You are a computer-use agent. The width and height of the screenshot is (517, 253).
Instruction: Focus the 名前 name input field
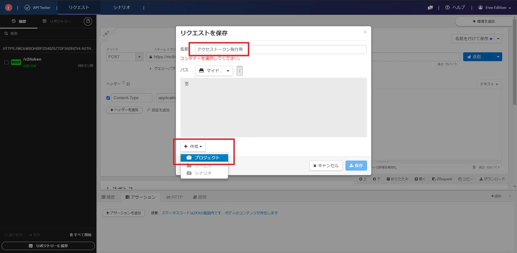280,50
